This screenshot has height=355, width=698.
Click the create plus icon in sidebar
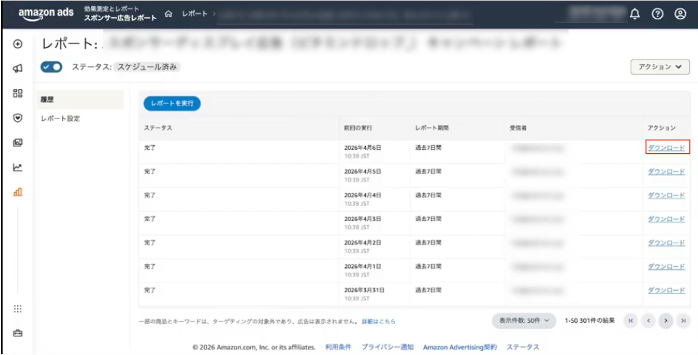[18, 44]
